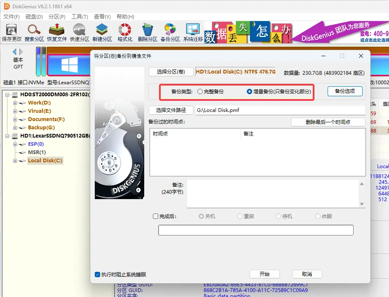Launch the System Migration (系统迁移) tool
Viewport: 389px width, 297px height.
(x=193, y=32)
